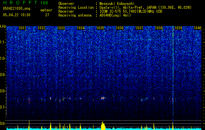205x130 pixels.
Task: Select the name Masayuki Kobayashi
Action: 117,4
